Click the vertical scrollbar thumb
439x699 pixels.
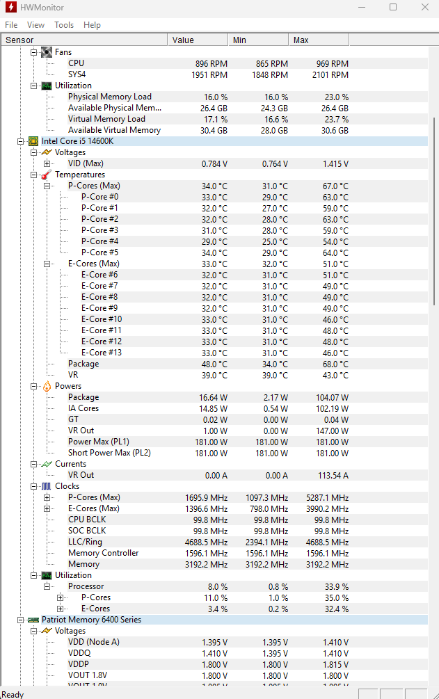[x=434, y=209]
